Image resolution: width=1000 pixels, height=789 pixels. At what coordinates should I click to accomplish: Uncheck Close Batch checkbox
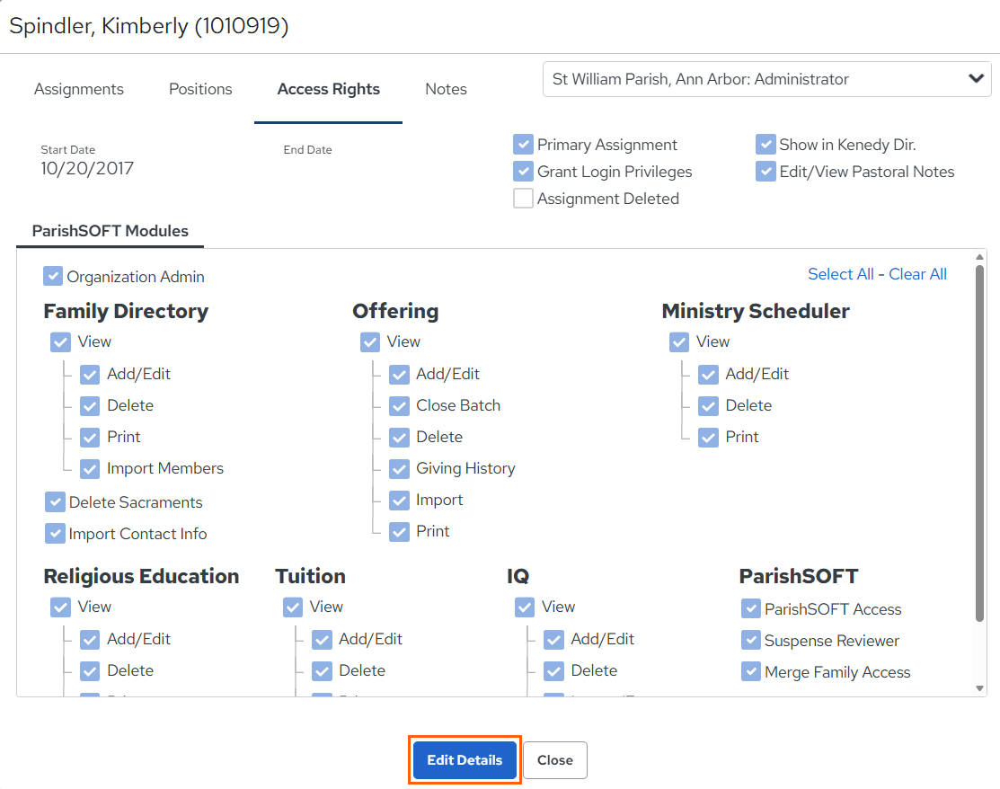tap(399, 405)
